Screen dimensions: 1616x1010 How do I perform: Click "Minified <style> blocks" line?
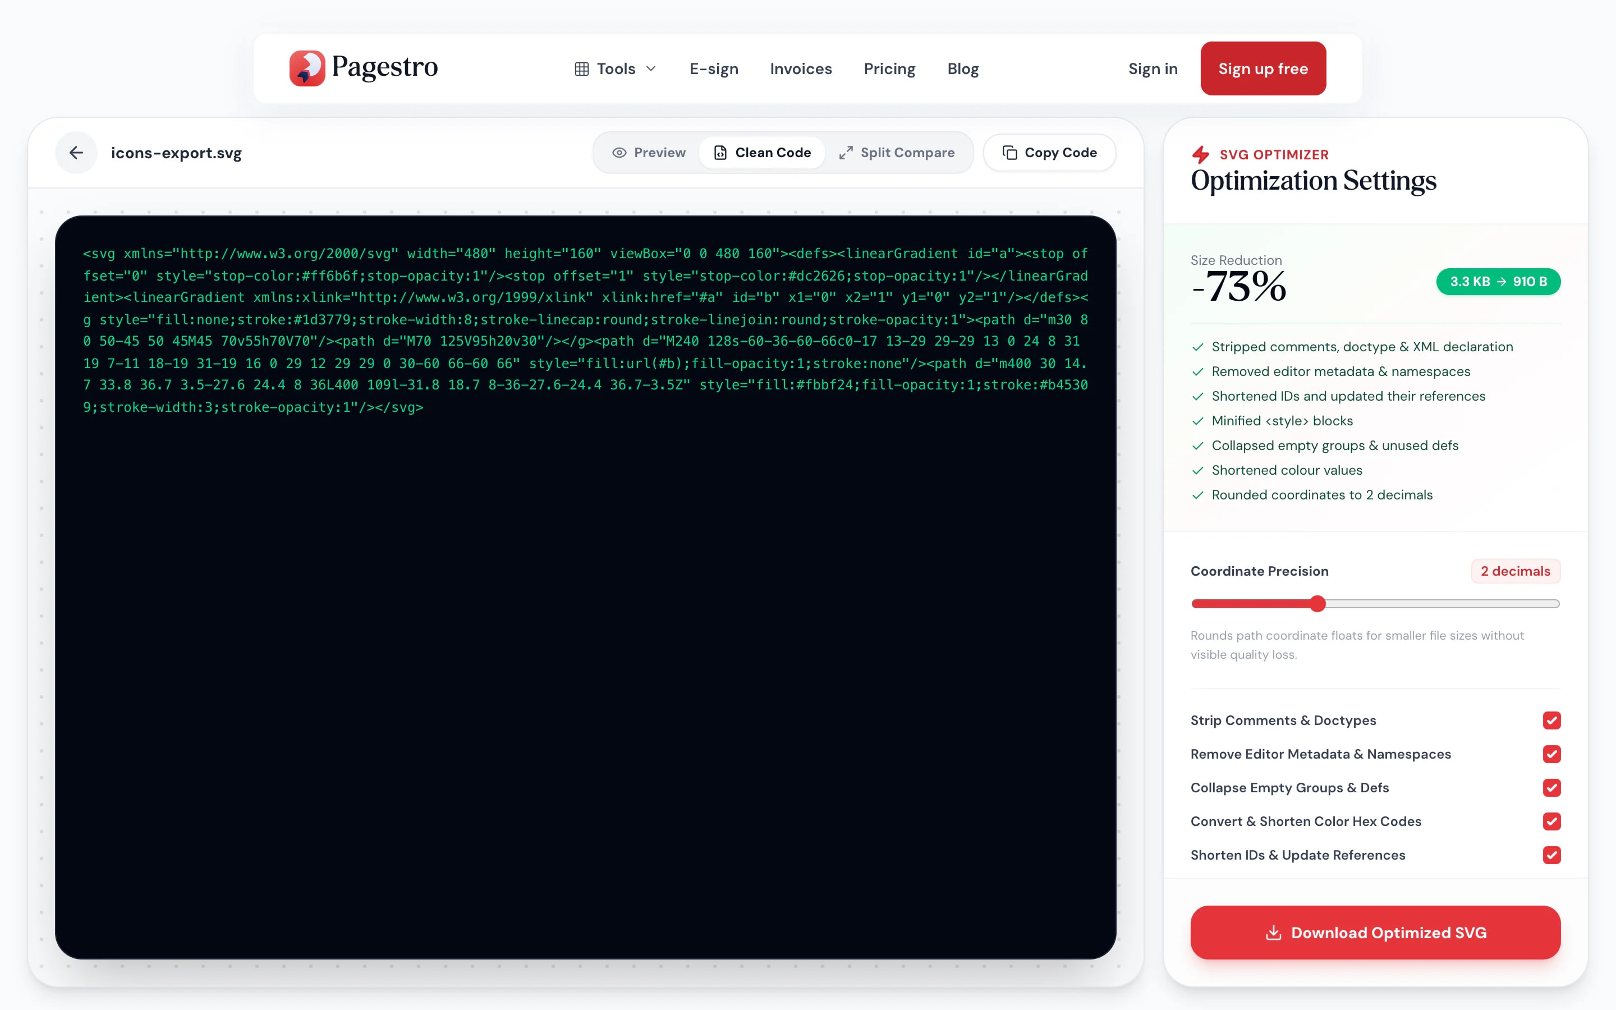[1282, 421]
